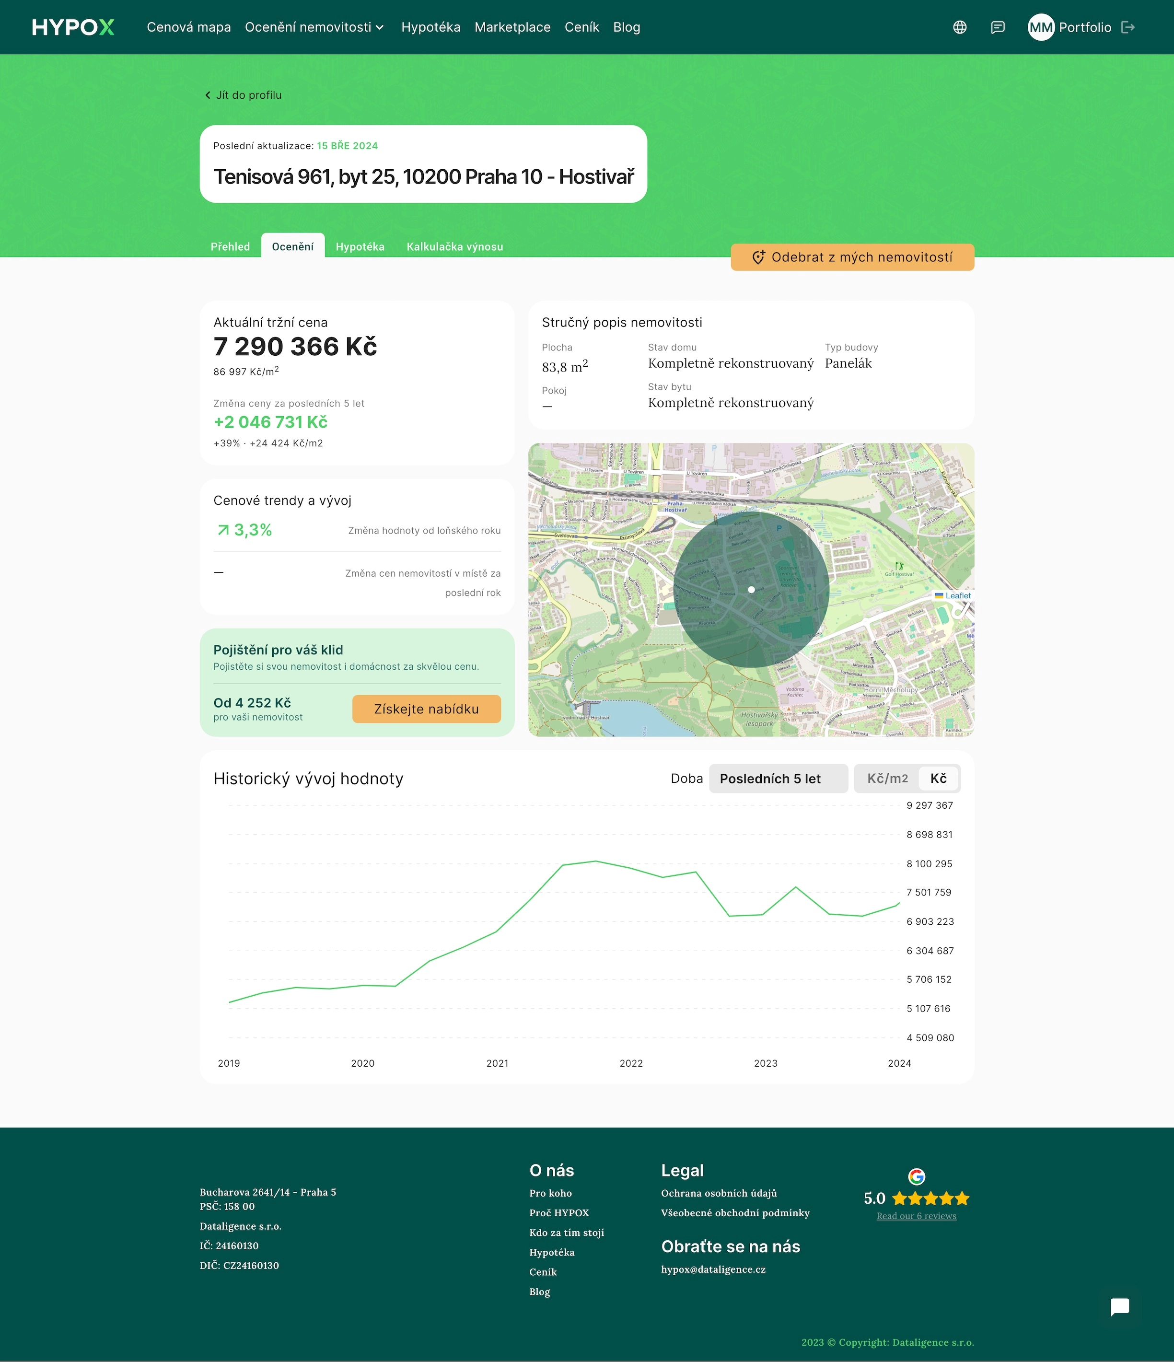The width and height of the screenshot is (1174, 1362).
Task: Open the Posledních 5 let dropdown
Action: click(x=778, y=778)
